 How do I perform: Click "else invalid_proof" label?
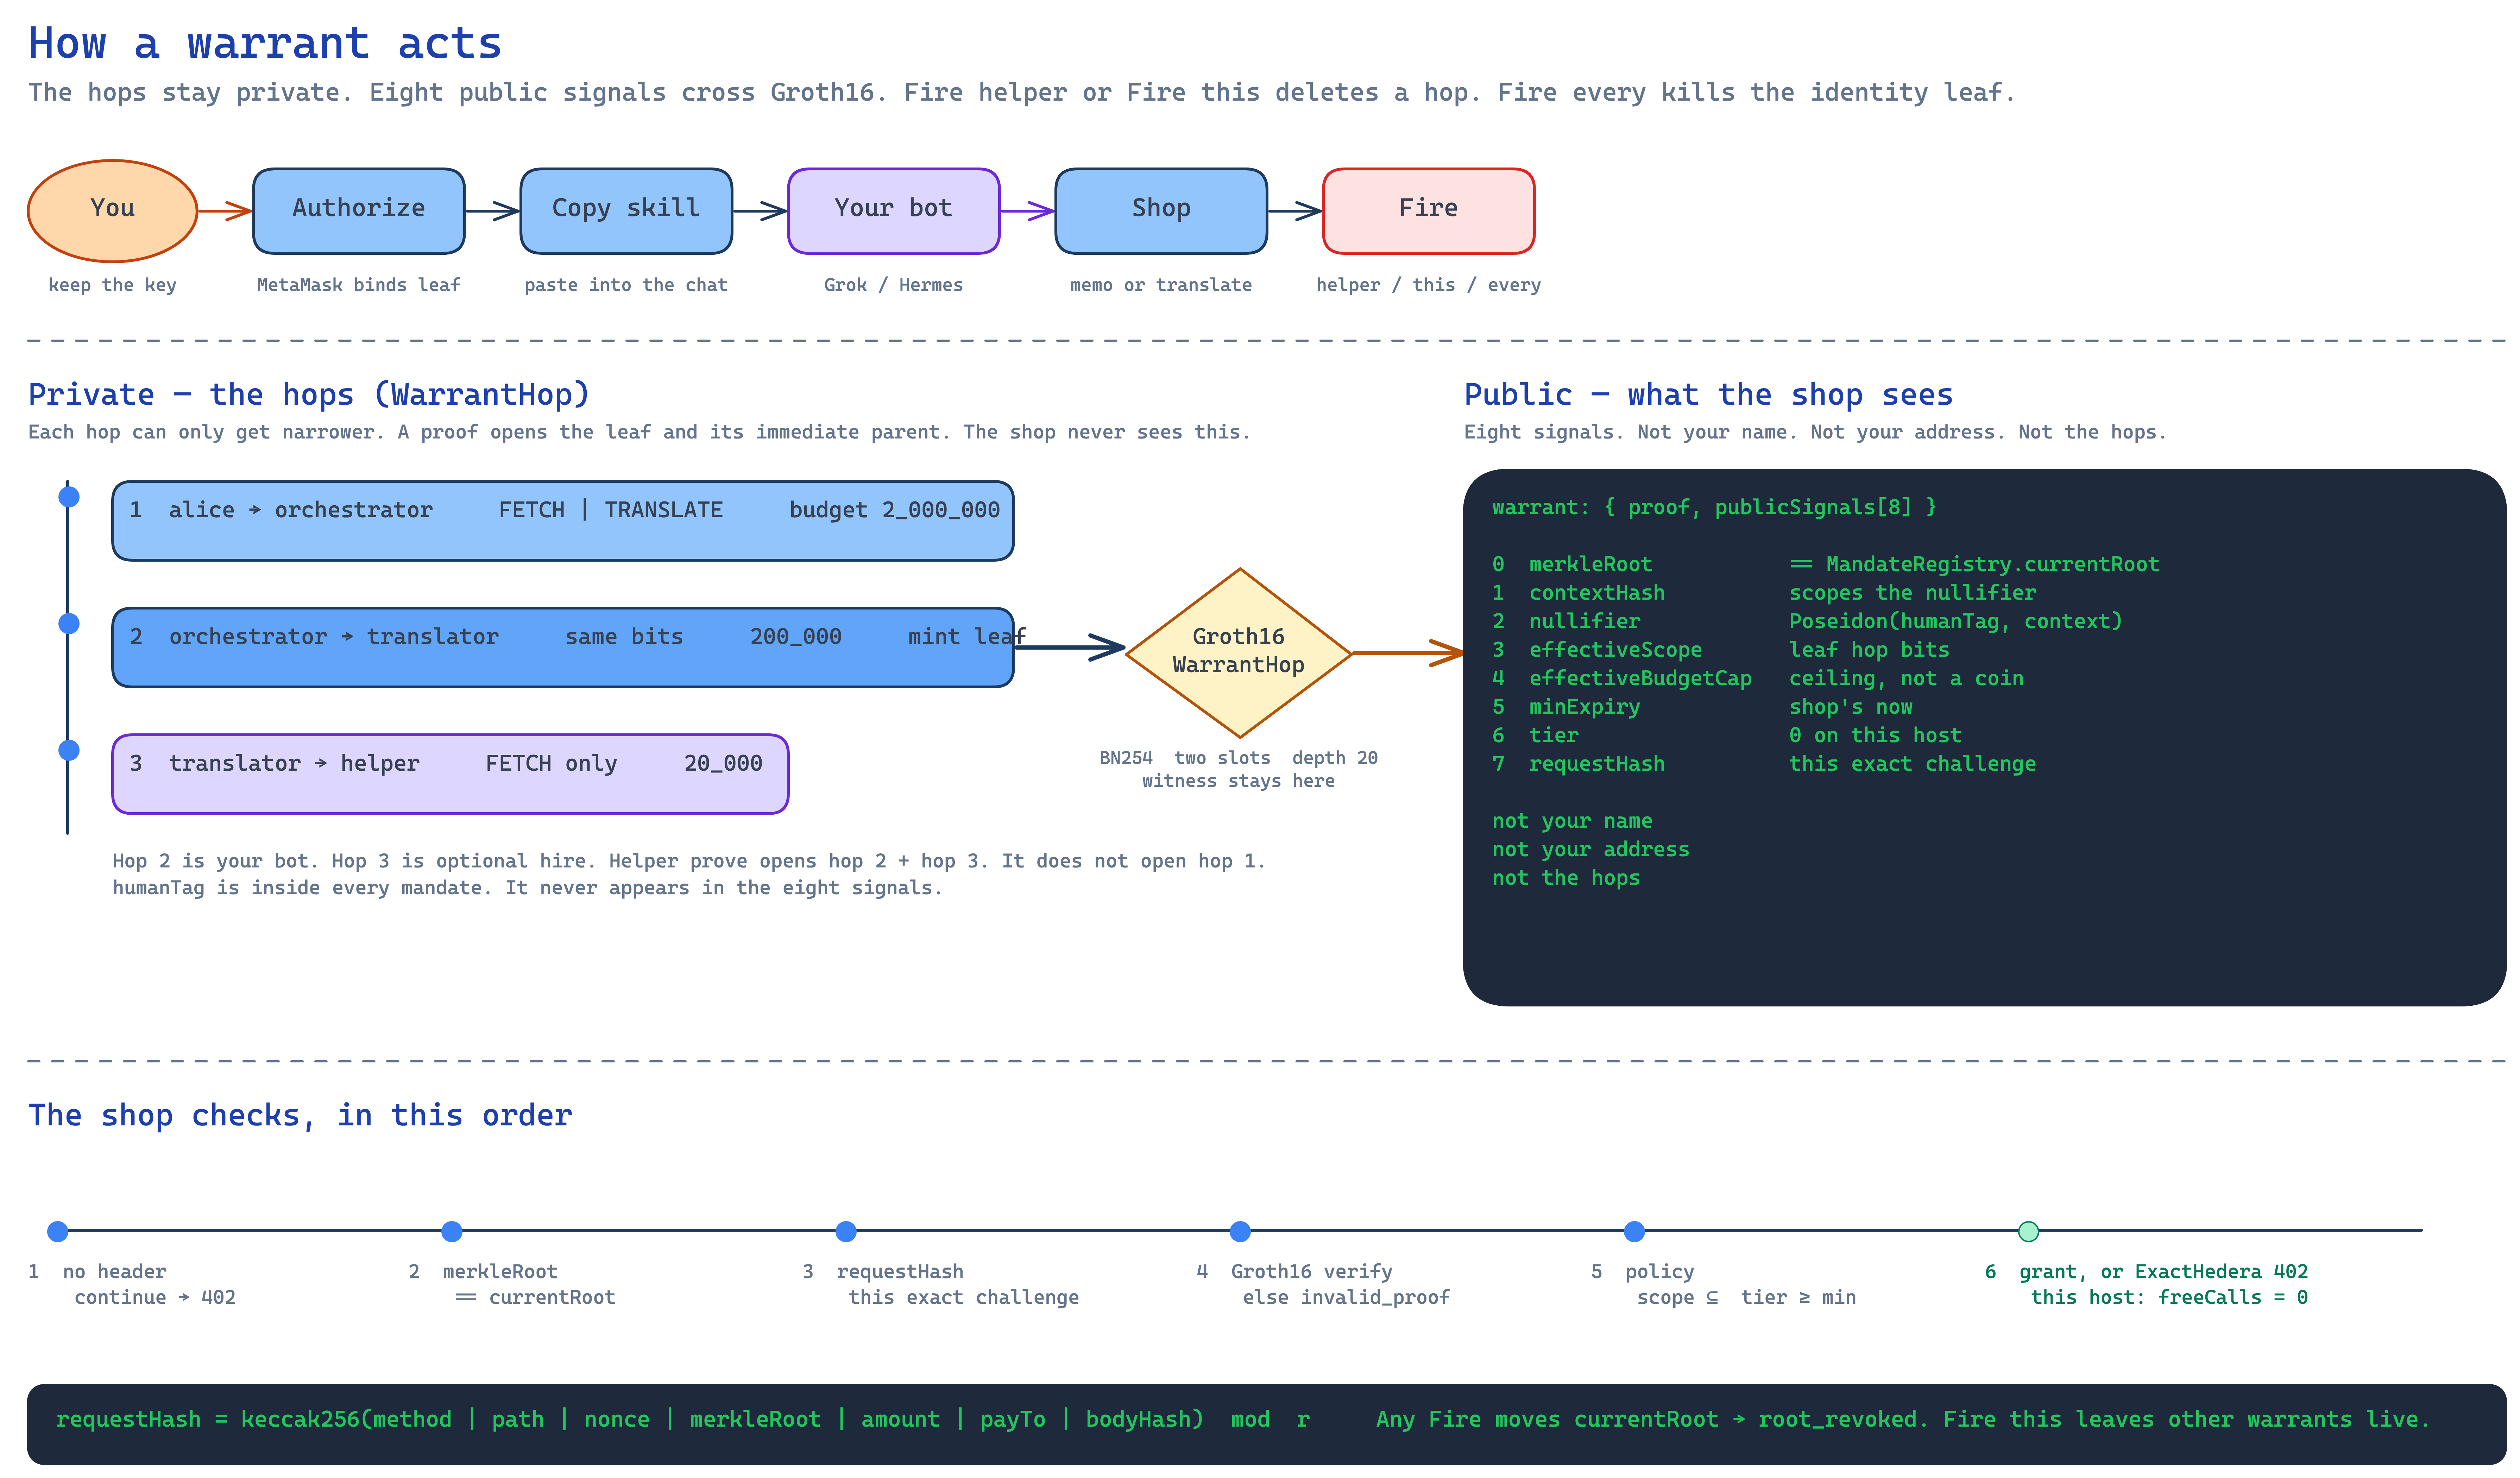pyautogui.click(x=1346, y=1298)
